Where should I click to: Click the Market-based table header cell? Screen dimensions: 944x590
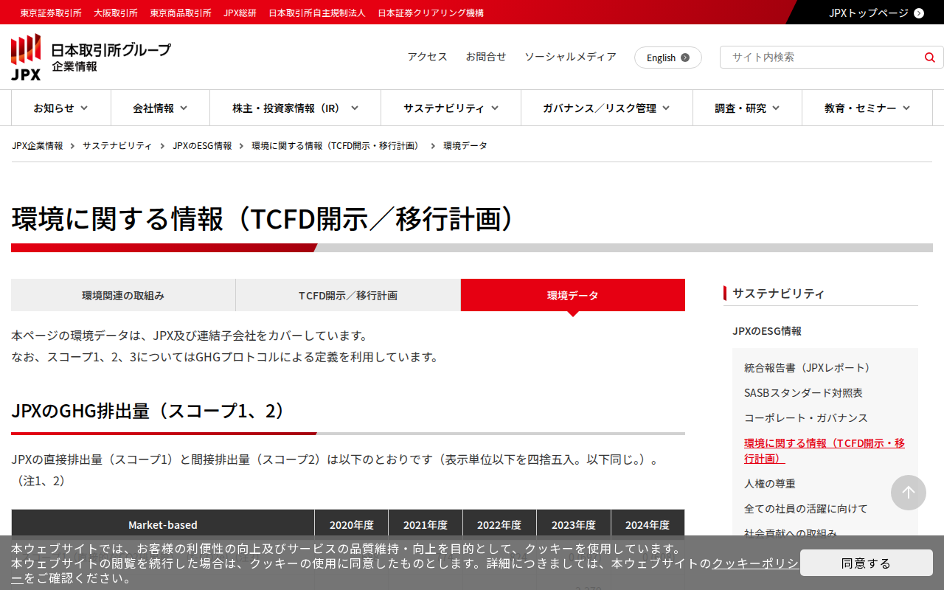pos(163,525)
